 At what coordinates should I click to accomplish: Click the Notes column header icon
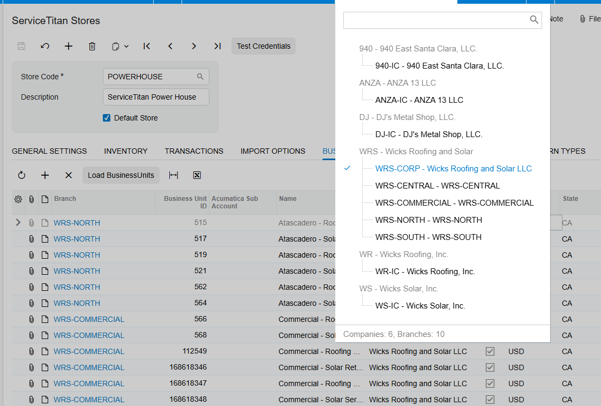pos(45,199)
